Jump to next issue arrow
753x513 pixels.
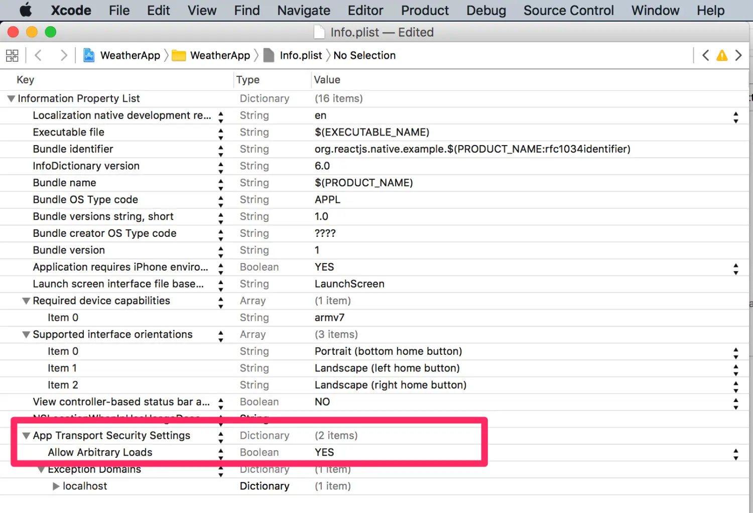(x=738, y=55)
